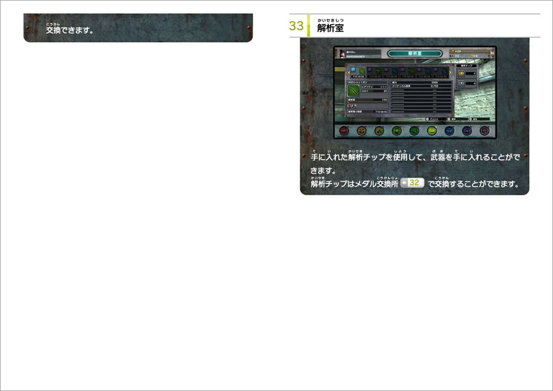Image resolution: width=553 pixels, height=391 pixels.
Task: Select the blue circular icon in bottom bar
Action: click(449, 131)
